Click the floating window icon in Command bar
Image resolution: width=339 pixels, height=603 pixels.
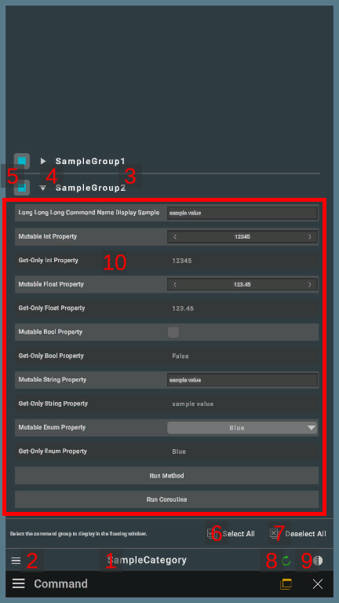(286, 584)
